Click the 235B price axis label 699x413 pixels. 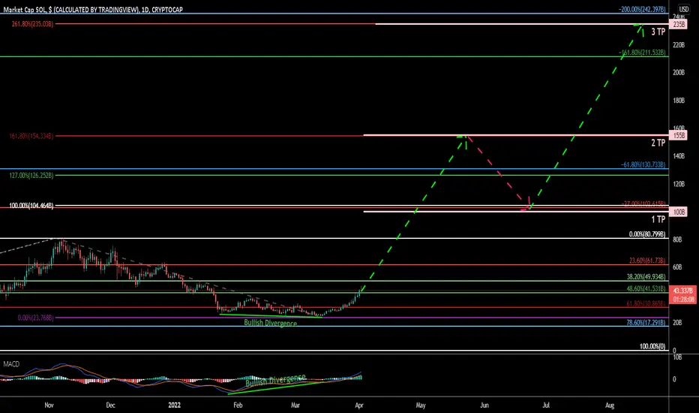click(679, 24)
